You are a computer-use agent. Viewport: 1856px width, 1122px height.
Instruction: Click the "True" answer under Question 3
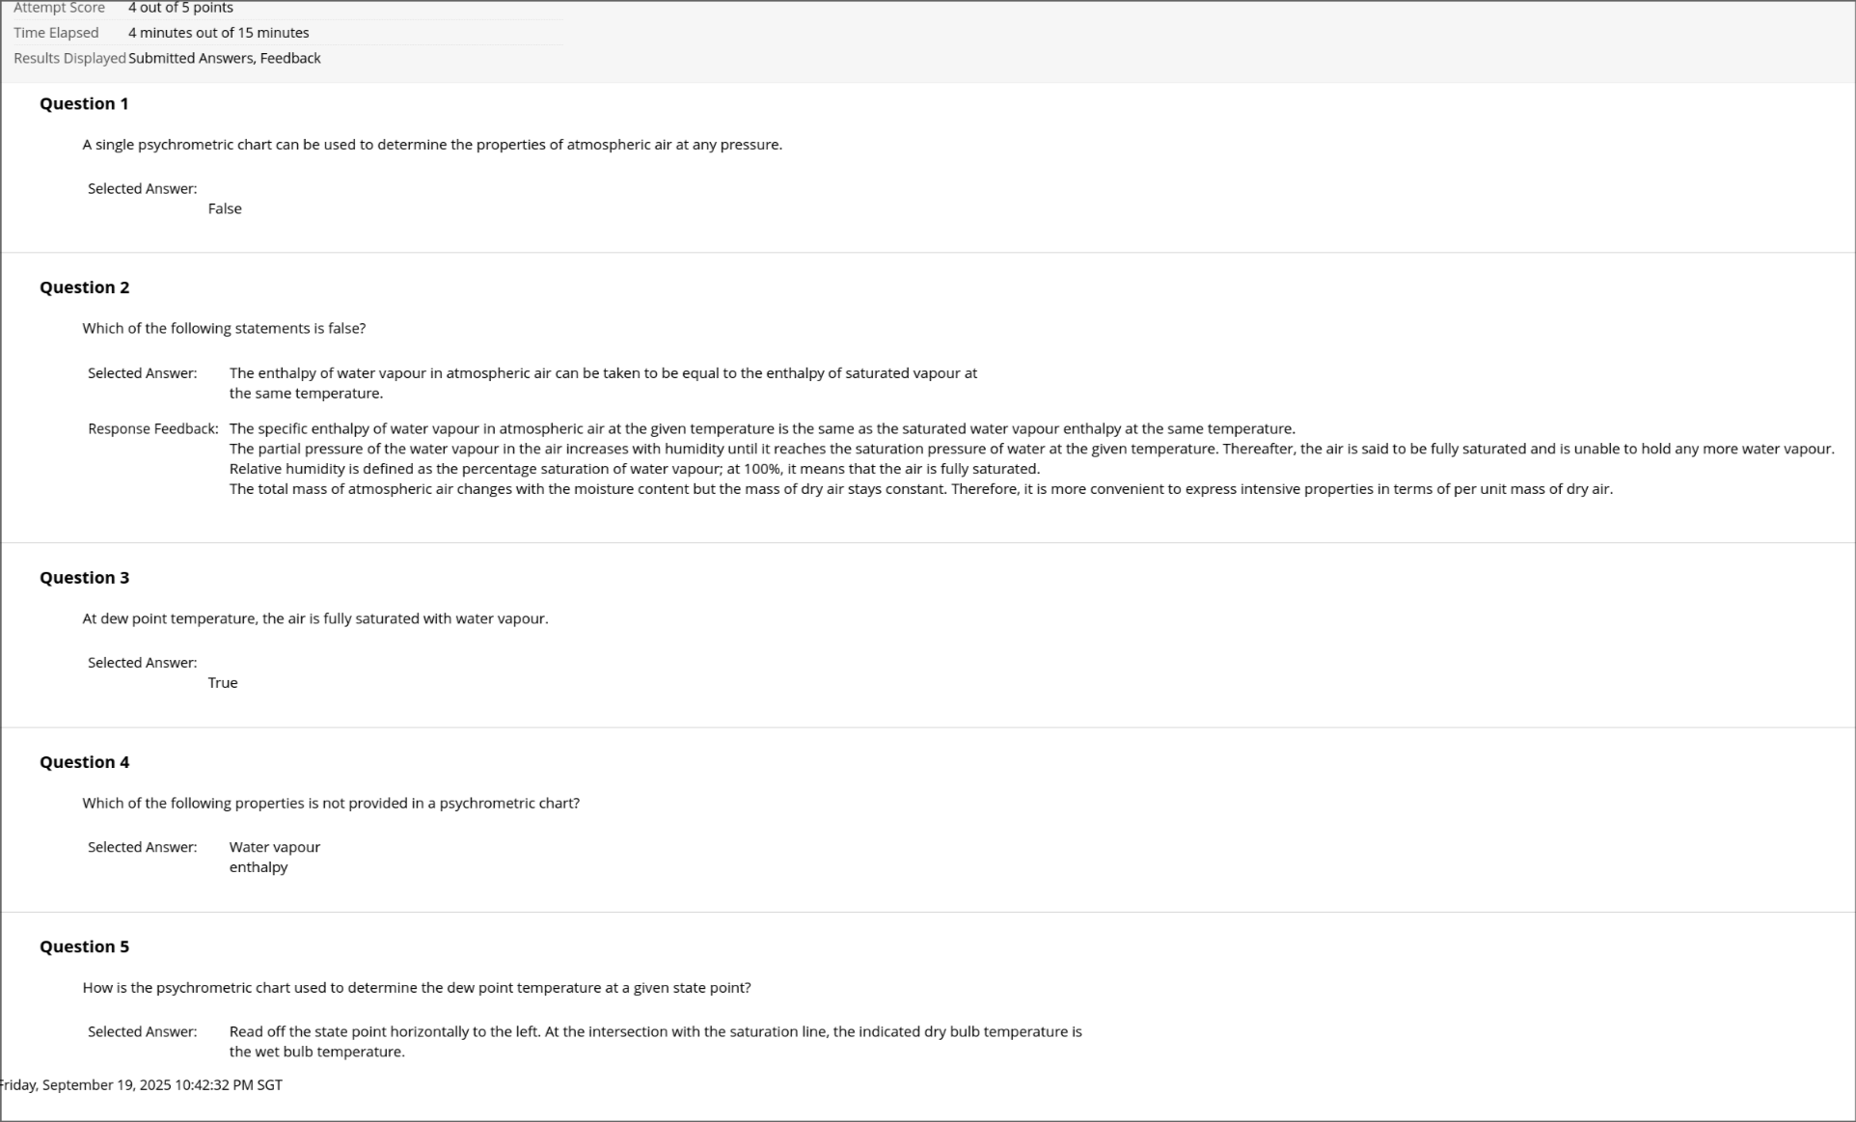[223, 682]
